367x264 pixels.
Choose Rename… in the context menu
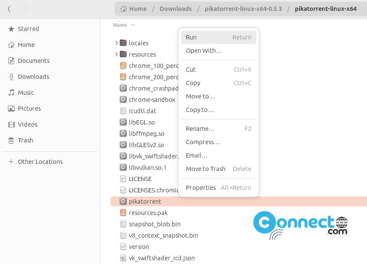click(219, 129)
